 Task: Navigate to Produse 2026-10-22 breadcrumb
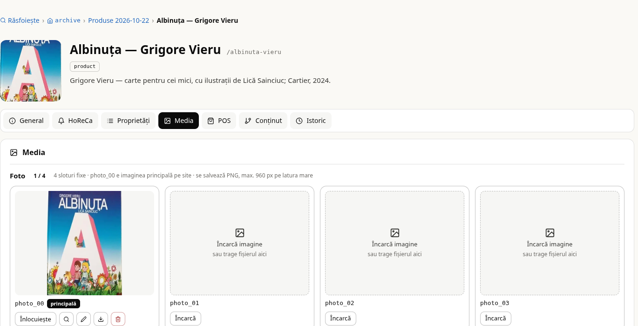pos(119,20)
